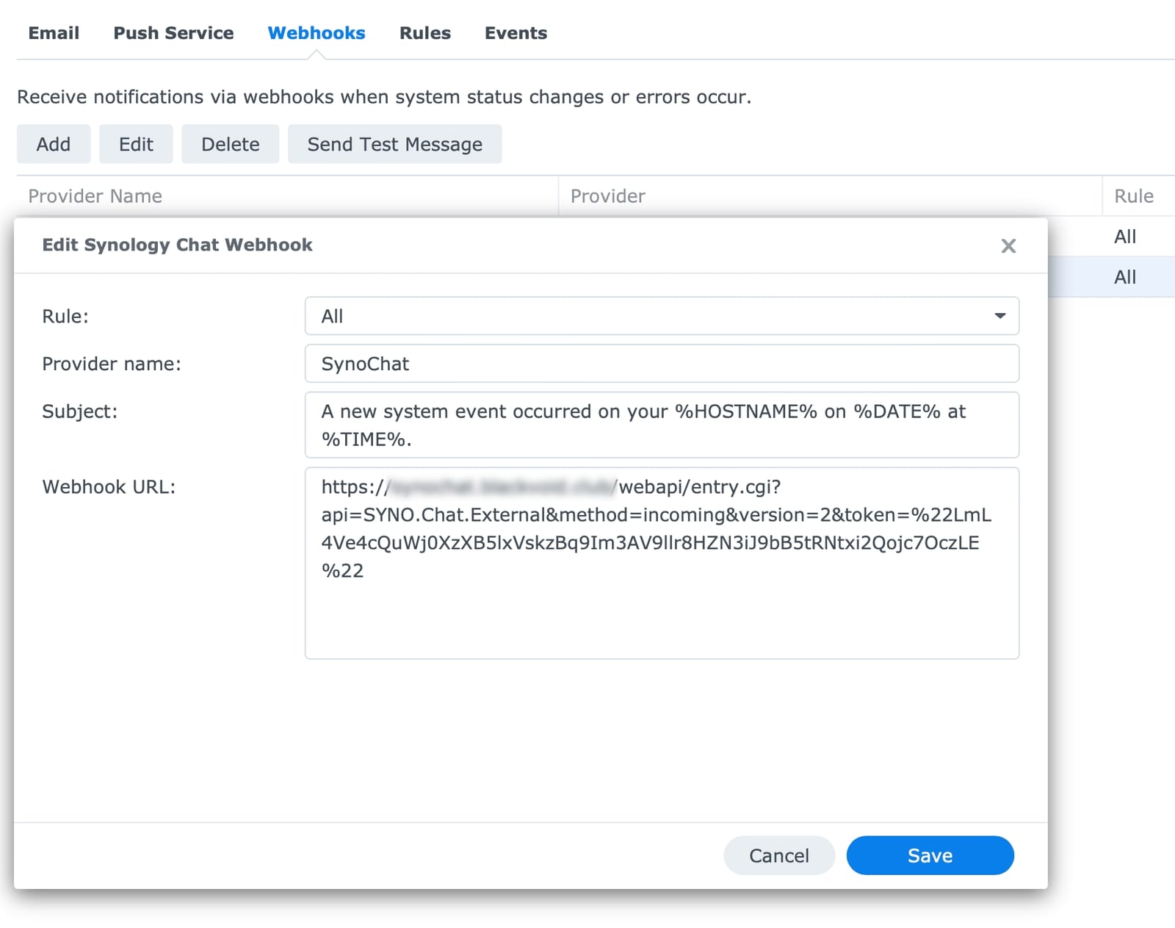Click the Add button to create a webhook

[53, 144]
